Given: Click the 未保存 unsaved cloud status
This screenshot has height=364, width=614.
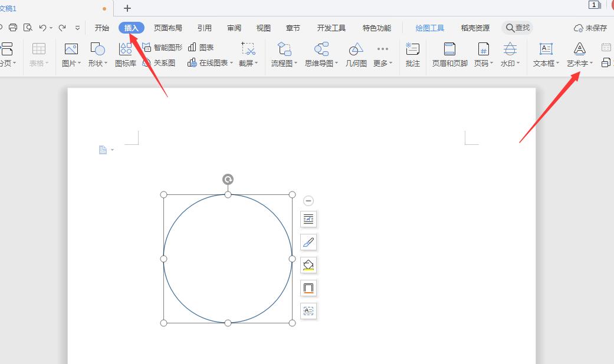Looking at the screenshot, I should tap(590, 28).
